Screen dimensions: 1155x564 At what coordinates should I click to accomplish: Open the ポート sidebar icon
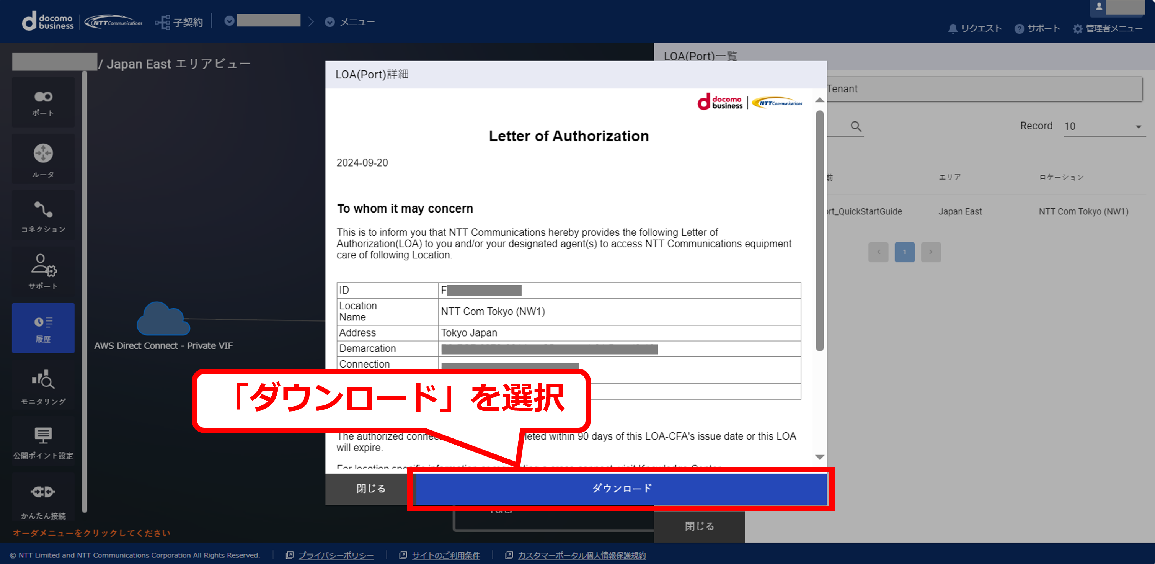point(43,102)
